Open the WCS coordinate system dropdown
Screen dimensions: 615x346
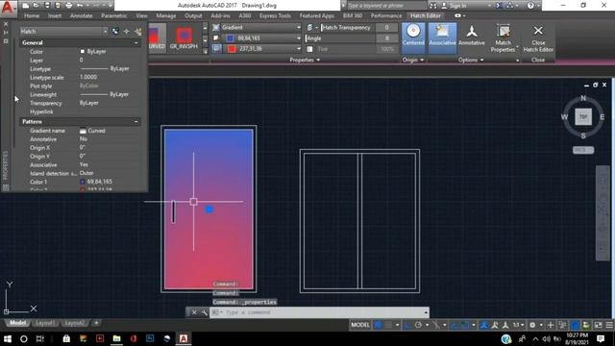pyautogui.click(x=583, y=150)
